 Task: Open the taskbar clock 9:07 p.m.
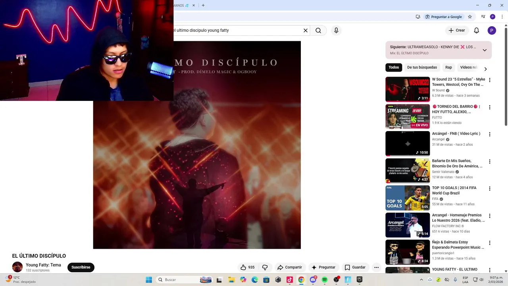click(496, 280)
